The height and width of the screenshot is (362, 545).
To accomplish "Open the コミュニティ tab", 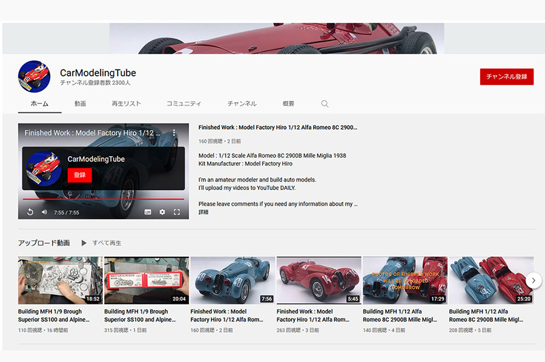I will [x=183, y=104].
